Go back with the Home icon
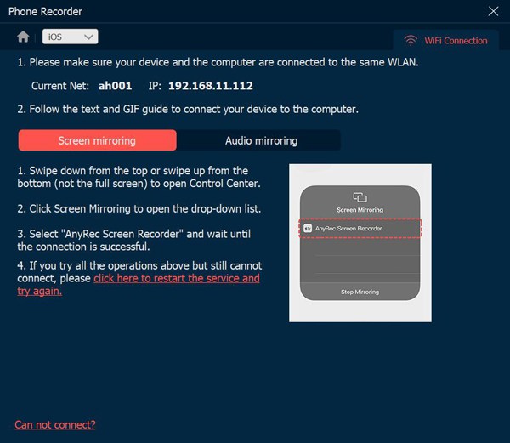The height and width of the screenshot is (443, 510). click(23, 37)
